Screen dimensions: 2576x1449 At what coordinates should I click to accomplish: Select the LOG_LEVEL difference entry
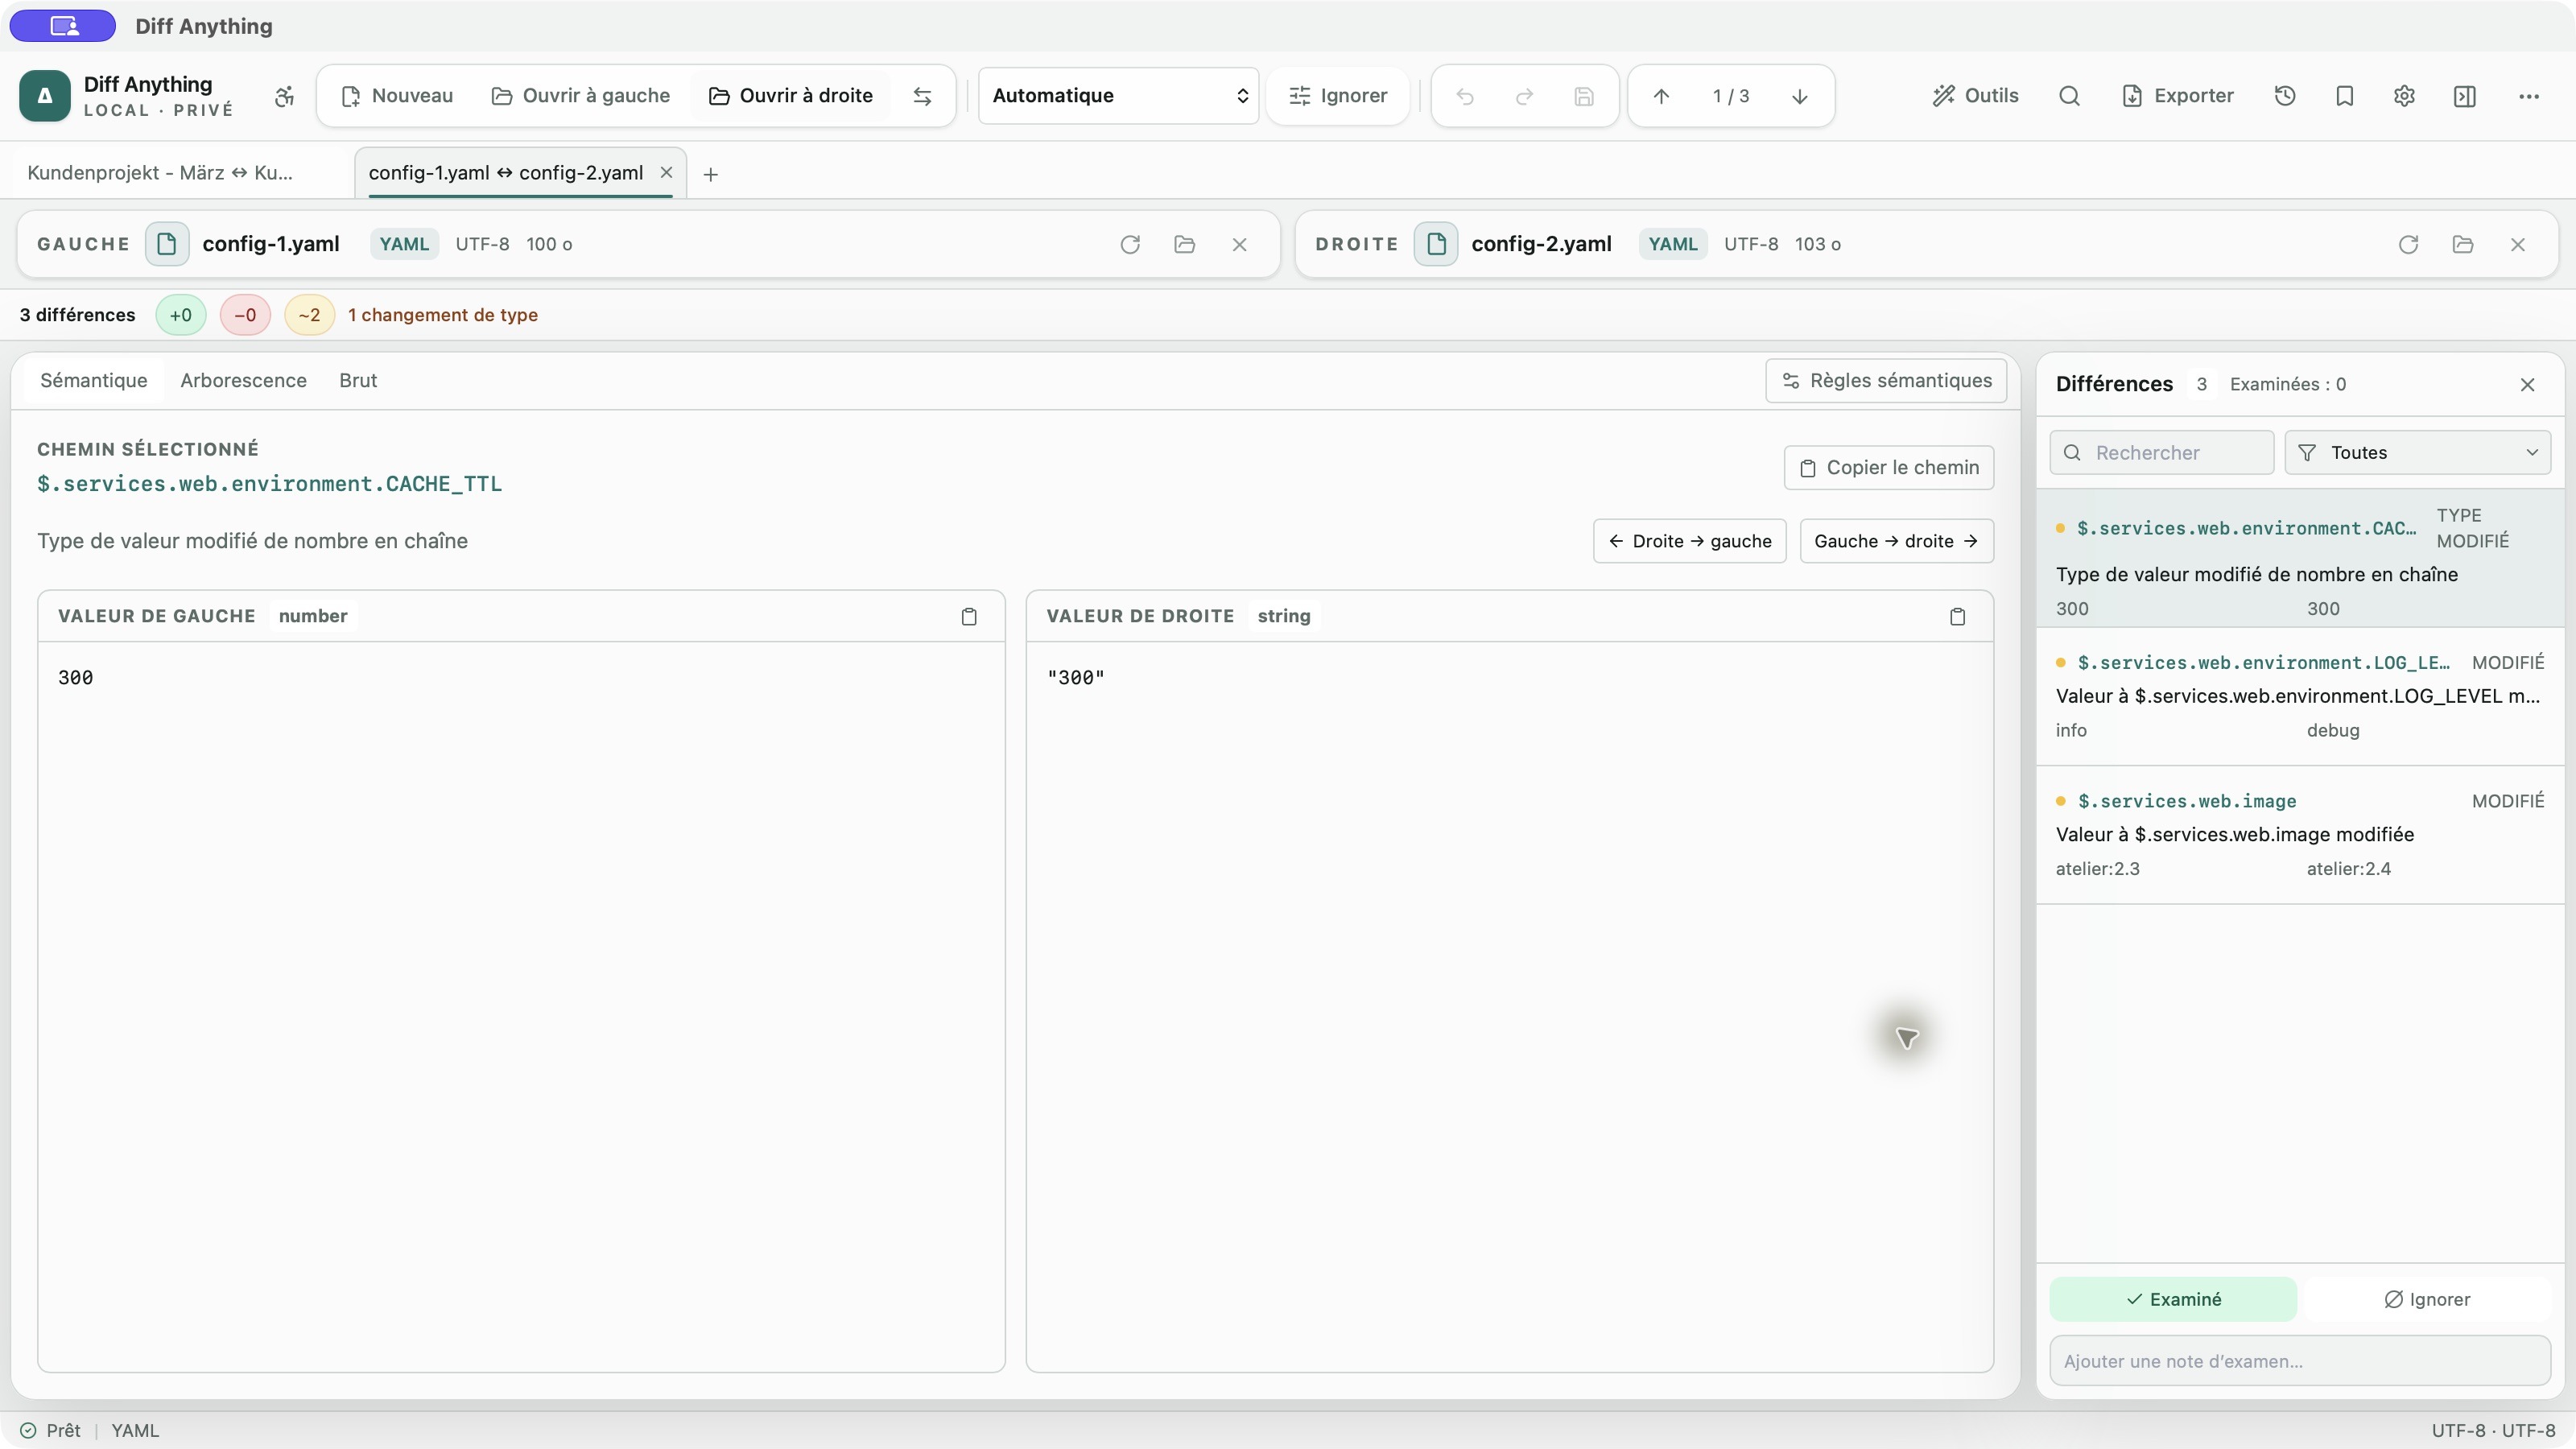pyautogui.click(x=2300, y=696)
